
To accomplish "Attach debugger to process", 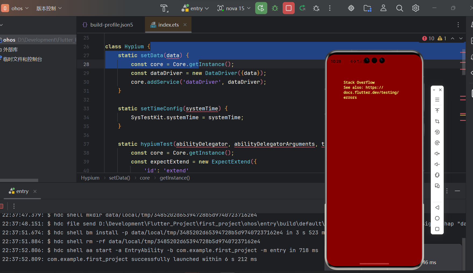I will click(x=316, y=8).
